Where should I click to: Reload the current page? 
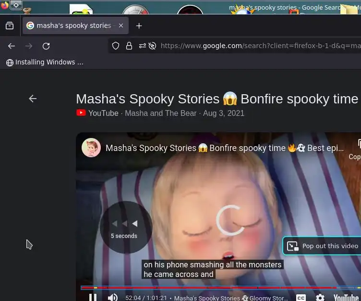pyautogui.click(x=46, y=46)
